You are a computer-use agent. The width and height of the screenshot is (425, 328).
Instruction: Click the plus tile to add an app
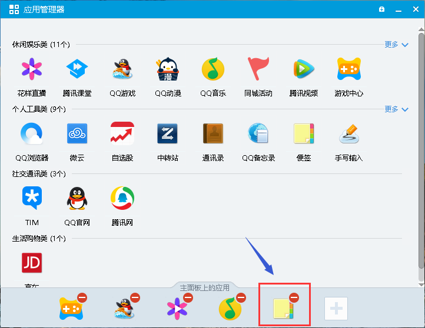pyautogui.click(x=336, y=309)
